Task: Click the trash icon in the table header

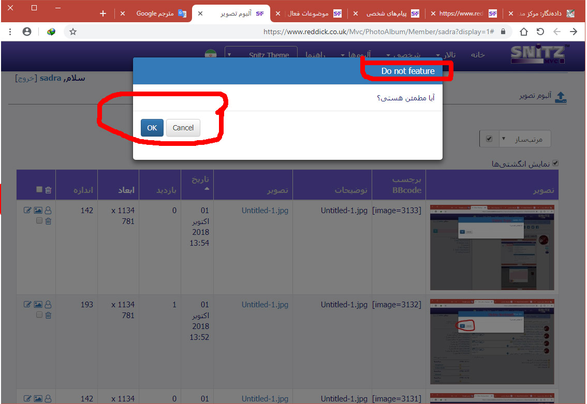Action: (x=48, y=190)
